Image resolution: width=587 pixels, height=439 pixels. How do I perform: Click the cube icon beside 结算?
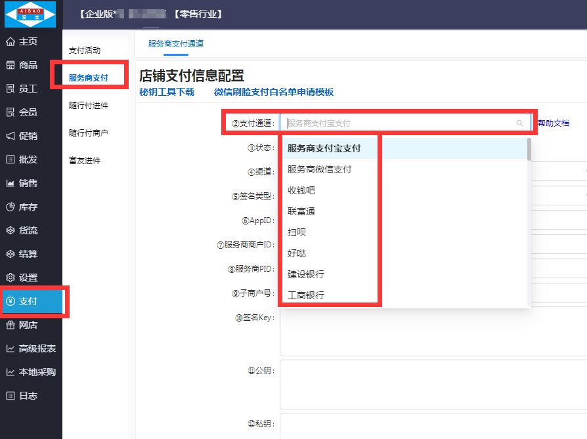pos(11,254)
